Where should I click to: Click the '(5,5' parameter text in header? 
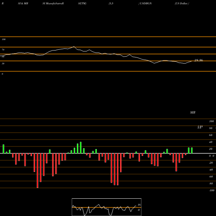(x=111, y=3)
